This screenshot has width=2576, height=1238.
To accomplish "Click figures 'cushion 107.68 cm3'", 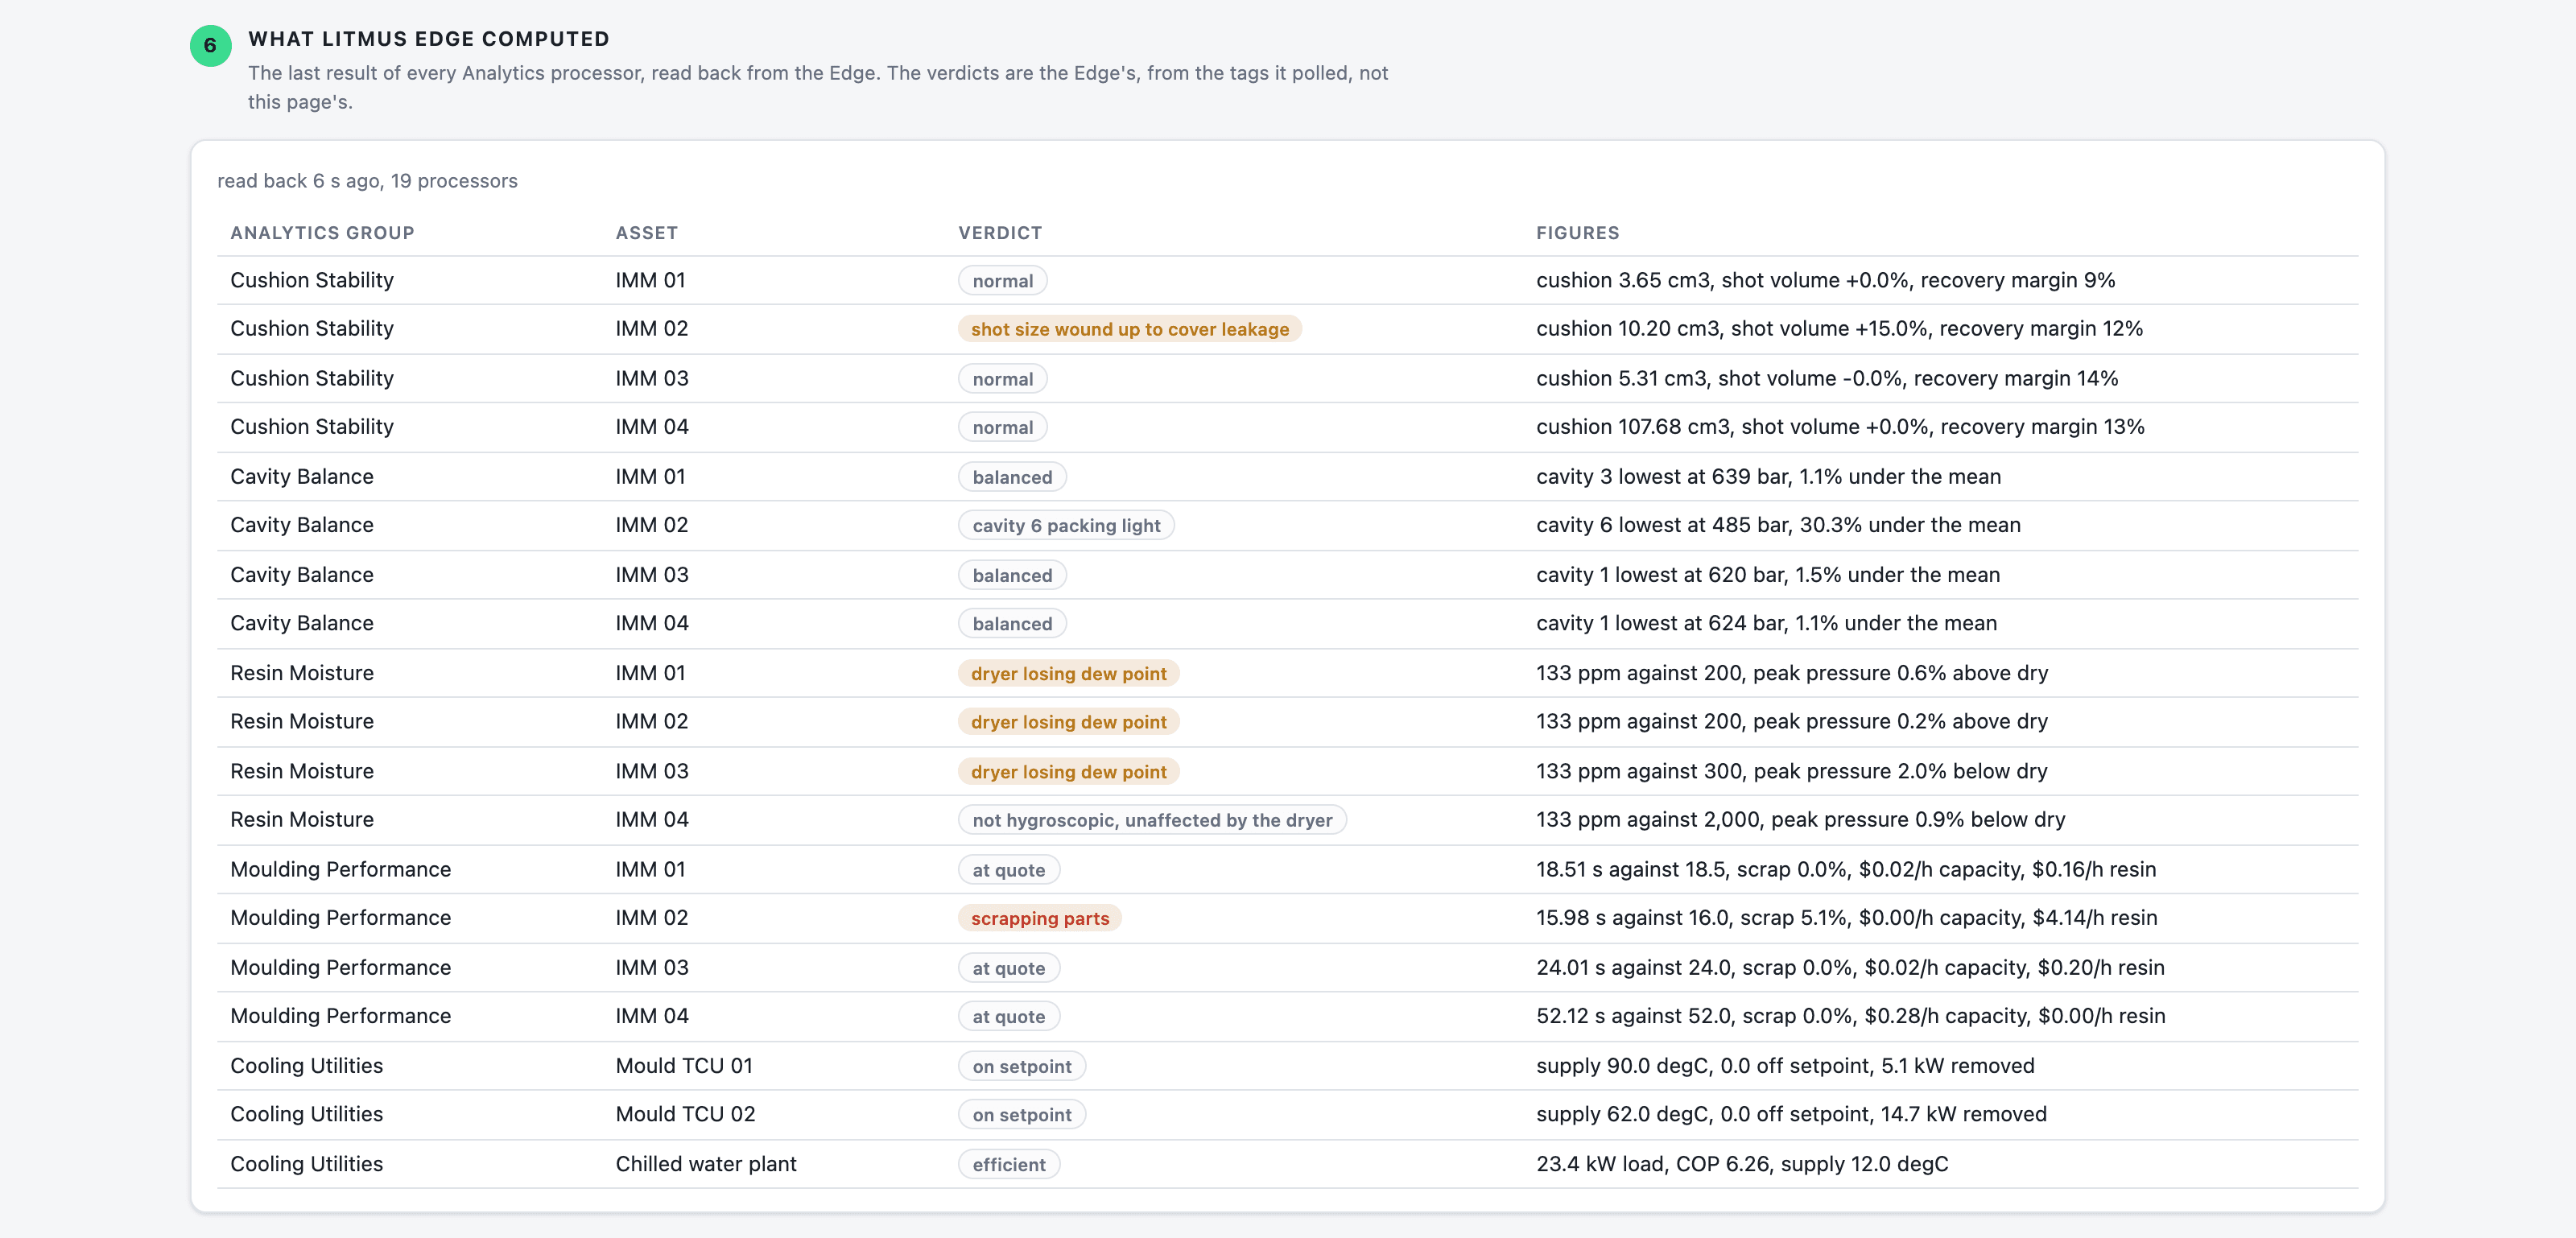I will tap(1633, 427).
